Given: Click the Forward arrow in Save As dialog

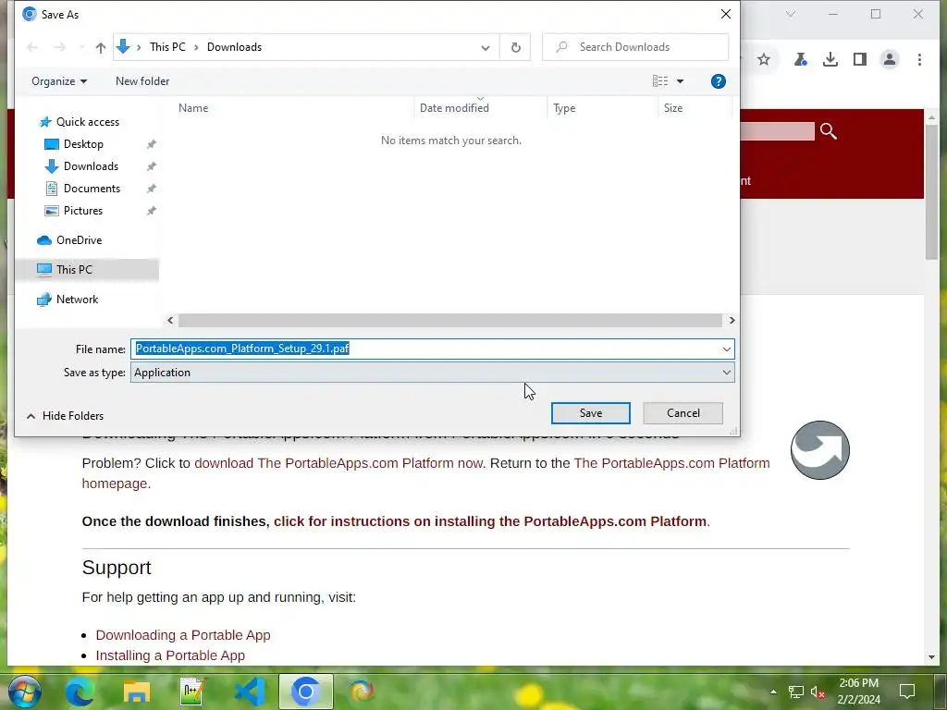Looking at the screenshot, I should pyautogui.click(x=60, y=47).
